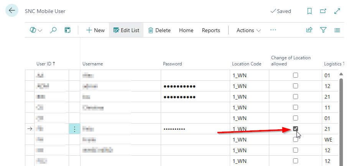Click the Delete button
The width and height of the screenshot is (364, 166).
pyautogui.click(x=159, y=30)
